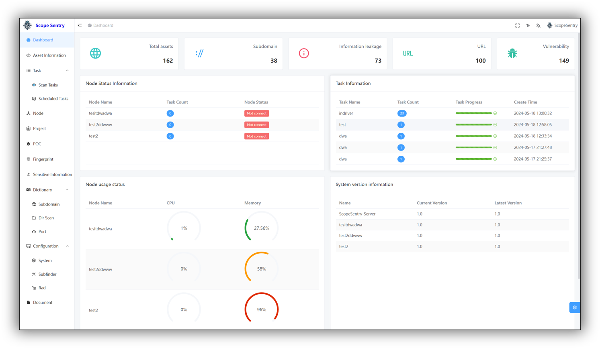
Task: Click the Scope Sentry logo title
Action: [49, 25]
